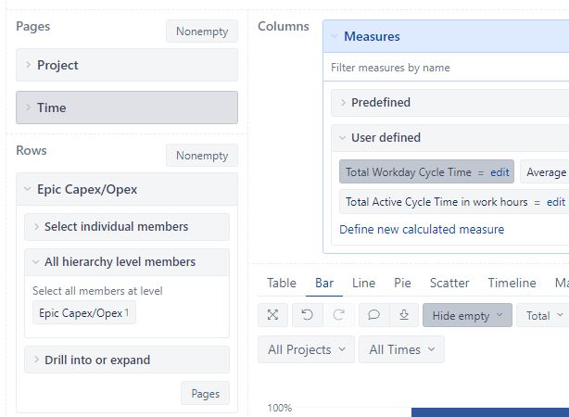Click the undo arrow icon
Image resolution: width=569 pixels, height=417 pixels.
[307, 315]
